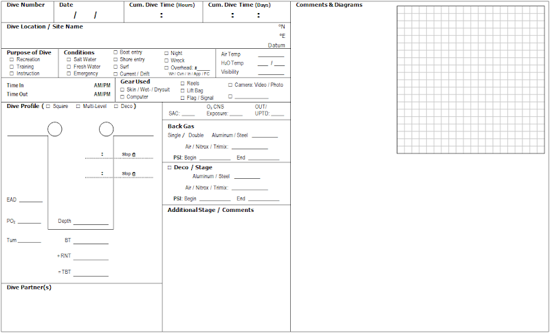Check the Camera: Video / Photo box
The image size is (550, 333).
(x=230, y=85)
